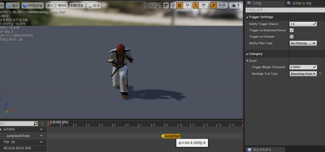Collapse the Trigger Settings section

(x=247, y=17)
